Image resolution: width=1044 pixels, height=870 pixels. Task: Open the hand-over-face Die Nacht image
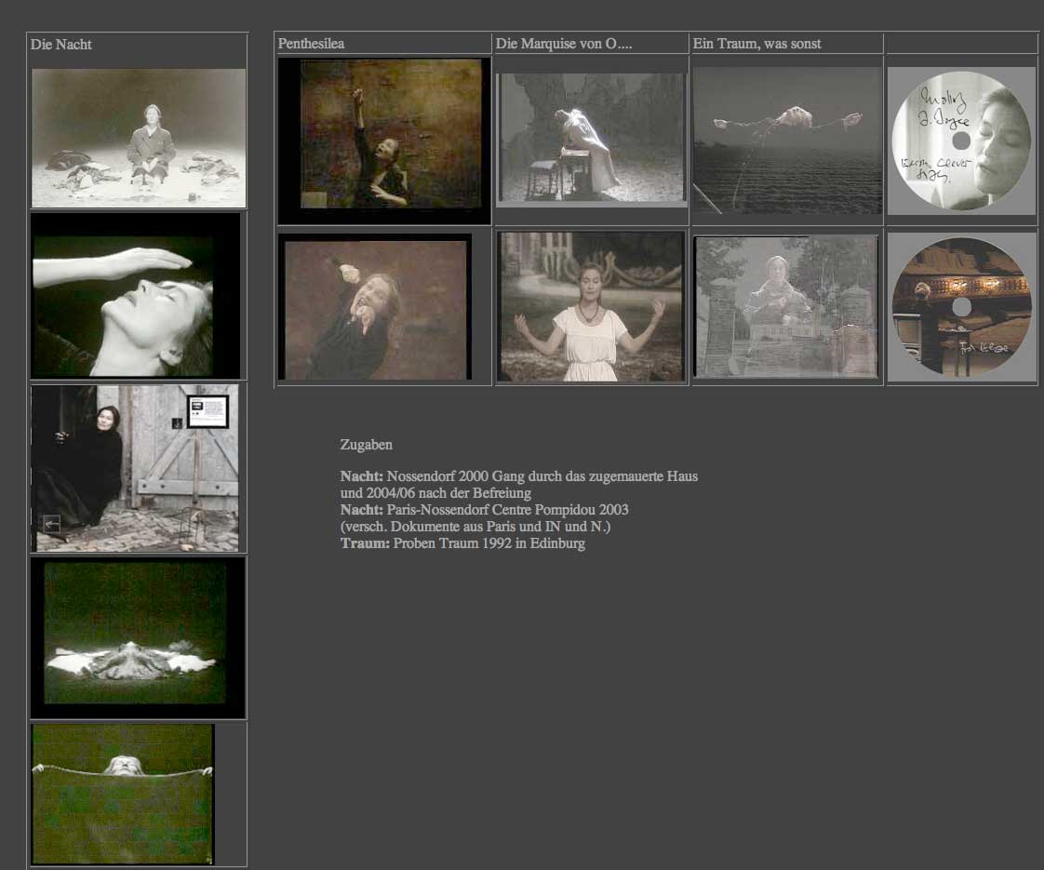click(136, 296)
